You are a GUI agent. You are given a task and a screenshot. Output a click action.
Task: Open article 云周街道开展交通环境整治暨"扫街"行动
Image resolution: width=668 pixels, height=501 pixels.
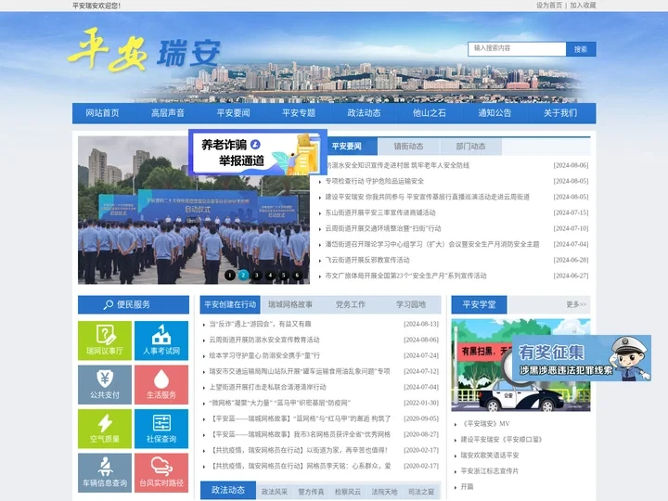pos(383,228)
